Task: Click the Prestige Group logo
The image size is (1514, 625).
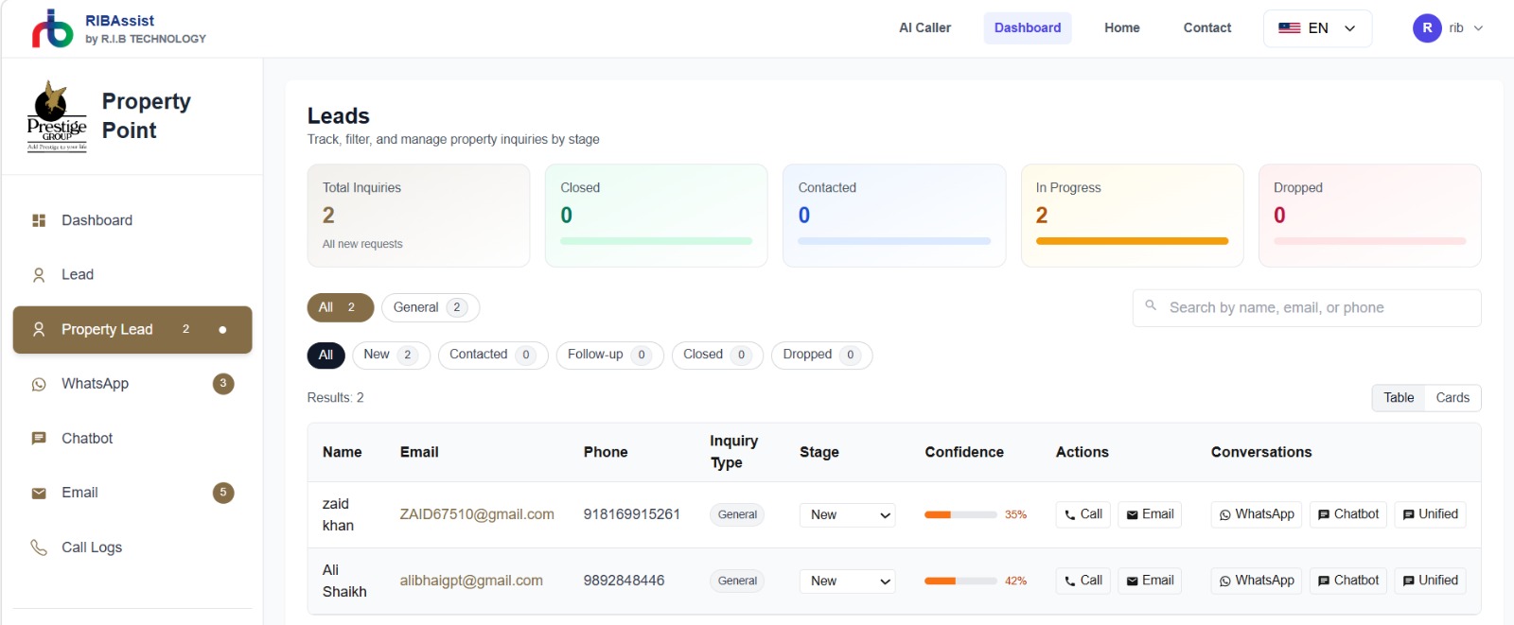Action: pyautogui.click(x=57, y=116)
